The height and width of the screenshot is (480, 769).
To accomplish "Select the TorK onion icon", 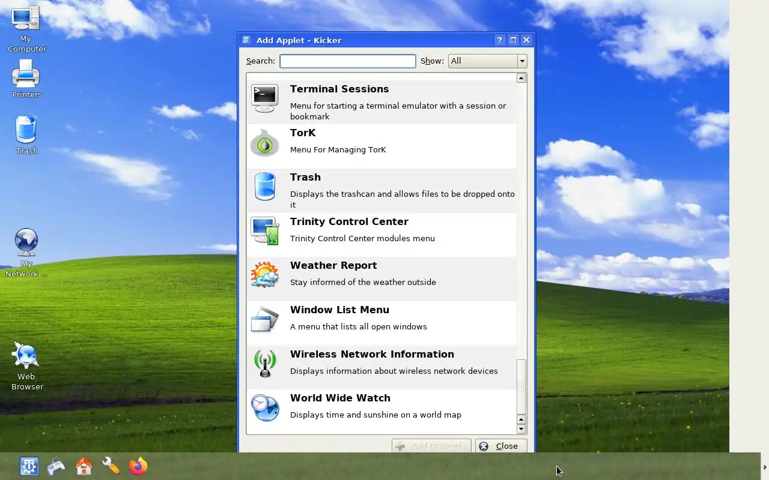I will [265, 143].
